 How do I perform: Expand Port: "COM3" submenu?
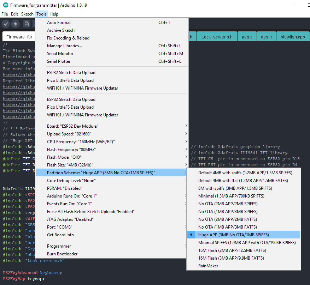112,227
